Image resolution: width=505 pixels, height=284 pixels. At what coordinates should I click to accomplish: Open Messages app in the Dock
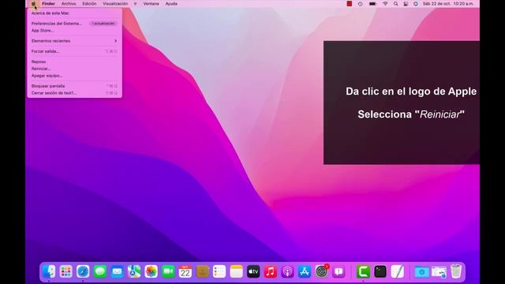(100, 271)
